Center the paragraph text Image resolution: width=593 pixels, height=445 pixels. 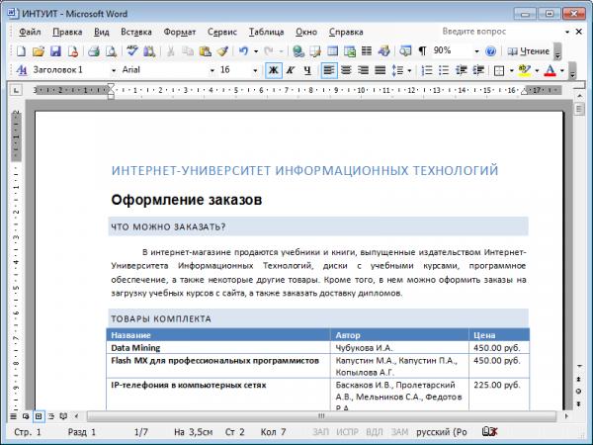[346, 70]
